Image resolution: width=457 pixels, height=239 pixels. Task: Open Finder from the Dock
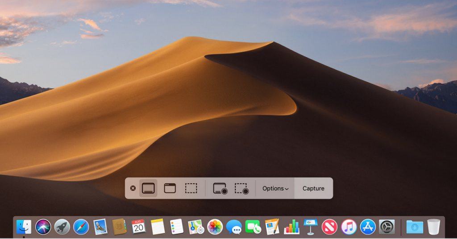24,227
